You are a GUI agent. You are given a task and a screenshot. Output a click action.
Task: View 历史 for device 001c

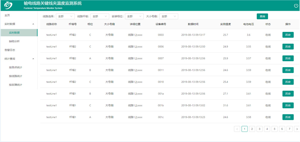(288, 117)
